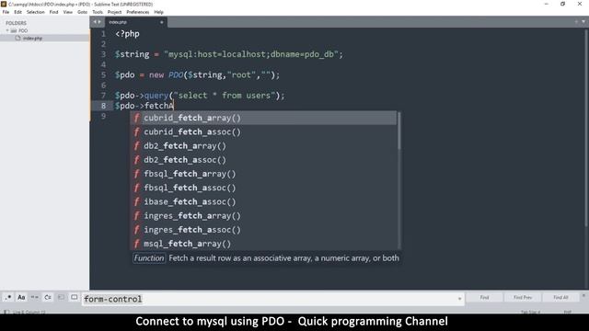Click line number 7 in gutter
Screen dimensions: 589x331
tap(103, 96)
